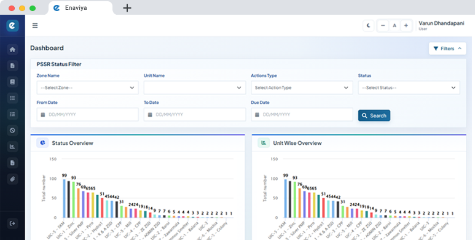475x240 pixels.
Task: Click the bar labeled 99 in Status Overview
Action: click(x=65, y=198)
